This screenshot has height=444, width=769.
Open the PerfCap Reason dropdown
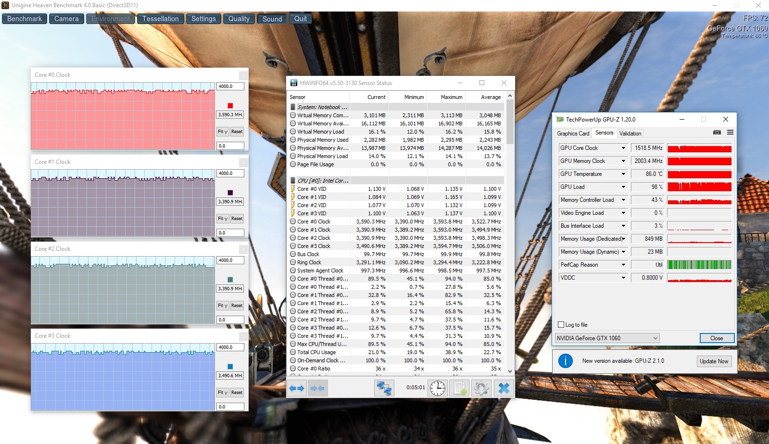point(623,265)
